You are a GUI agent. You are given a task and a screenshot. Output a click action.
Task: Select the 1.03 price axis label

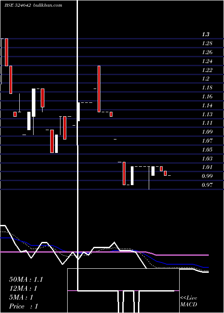pos(207,159)
